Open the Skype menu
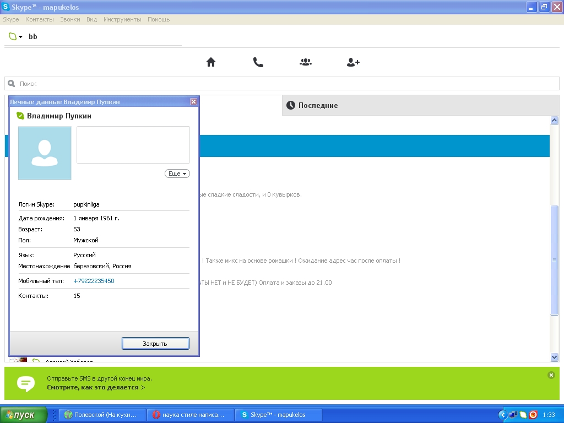This screenshot has height=423, width=564. 11,19
